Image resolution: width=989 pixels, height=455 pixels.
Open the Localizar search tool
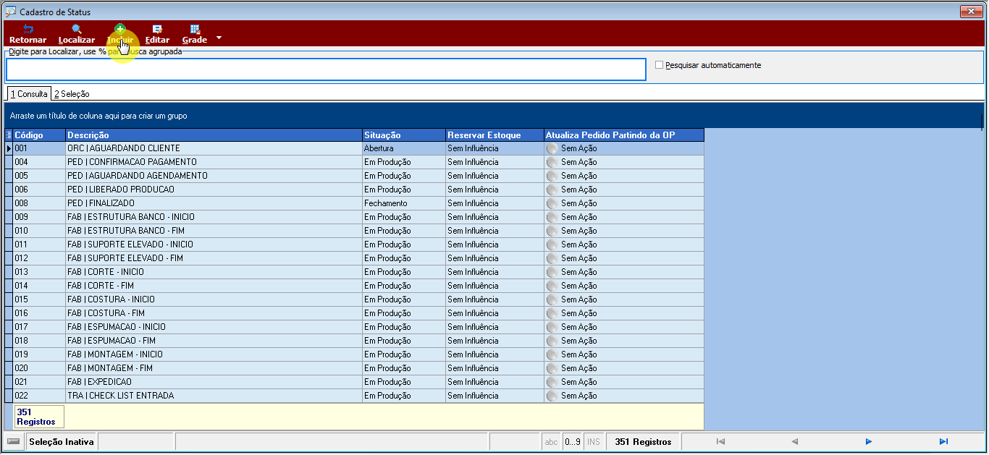pyautogui.click(x=77, y=34)
